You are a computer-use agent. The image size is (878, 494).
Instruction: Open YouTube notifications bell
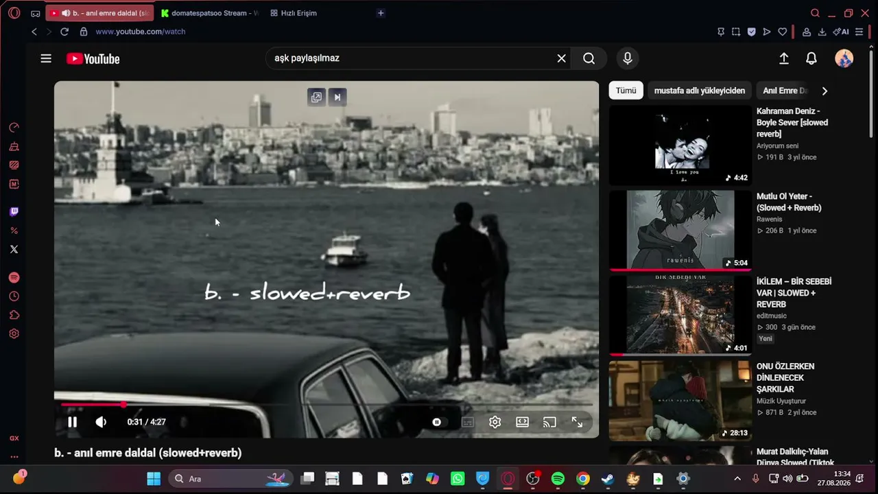click(811, 59)
